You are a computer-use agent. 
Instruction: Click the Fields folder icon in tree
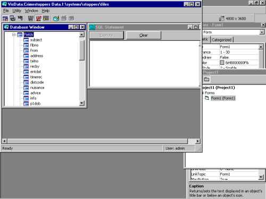[20, 34]
